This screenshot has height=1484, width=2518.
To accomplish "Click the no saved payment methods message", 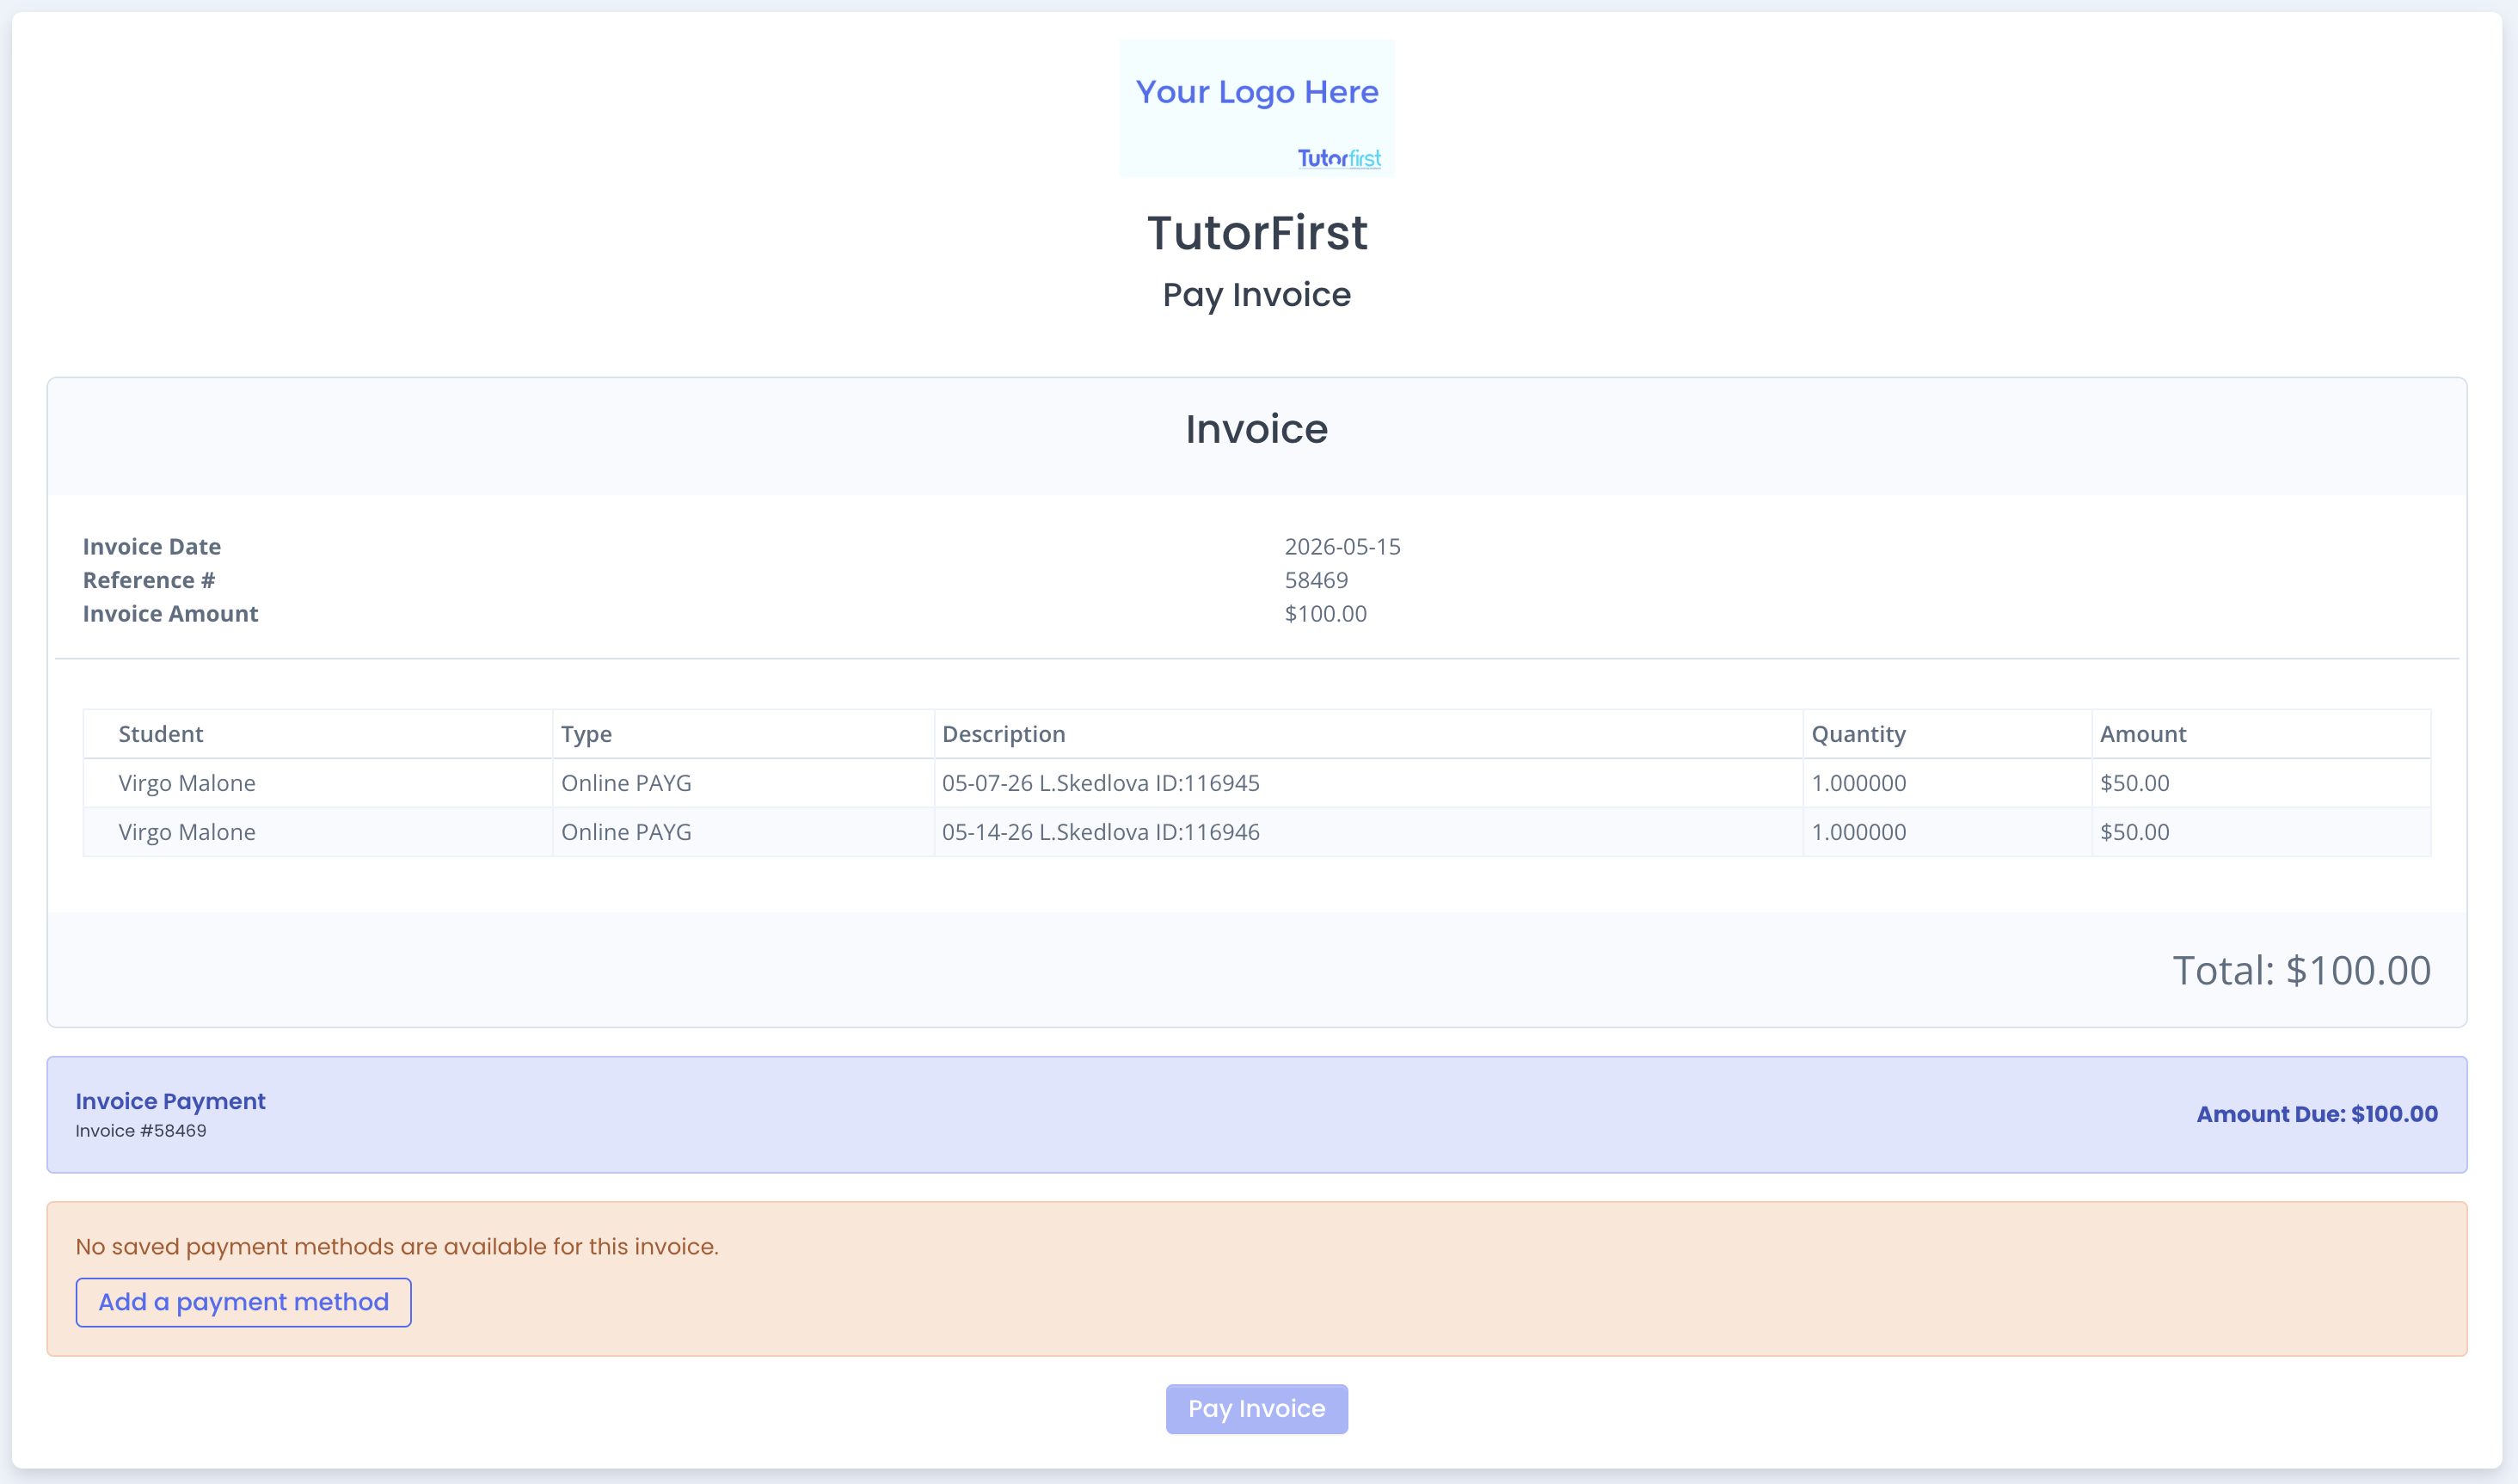I will 397,1247.
